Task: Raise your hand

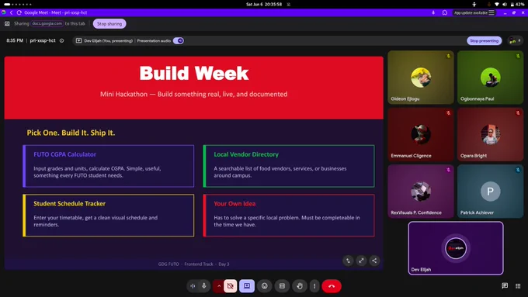Action: pyautogui.click(x=300, y=286)
